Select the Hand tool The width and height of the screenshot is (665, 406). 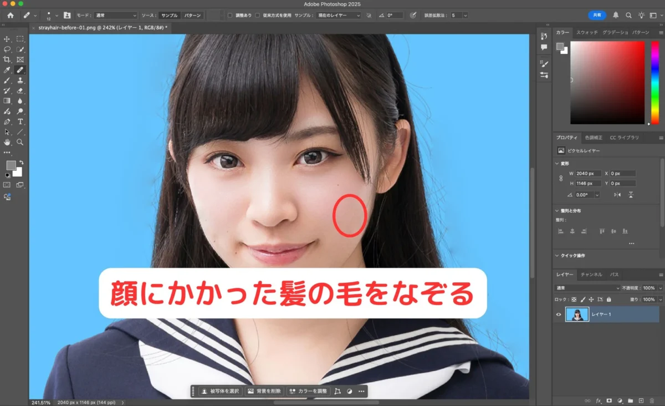pyautogui.click(x=7, y=142)
